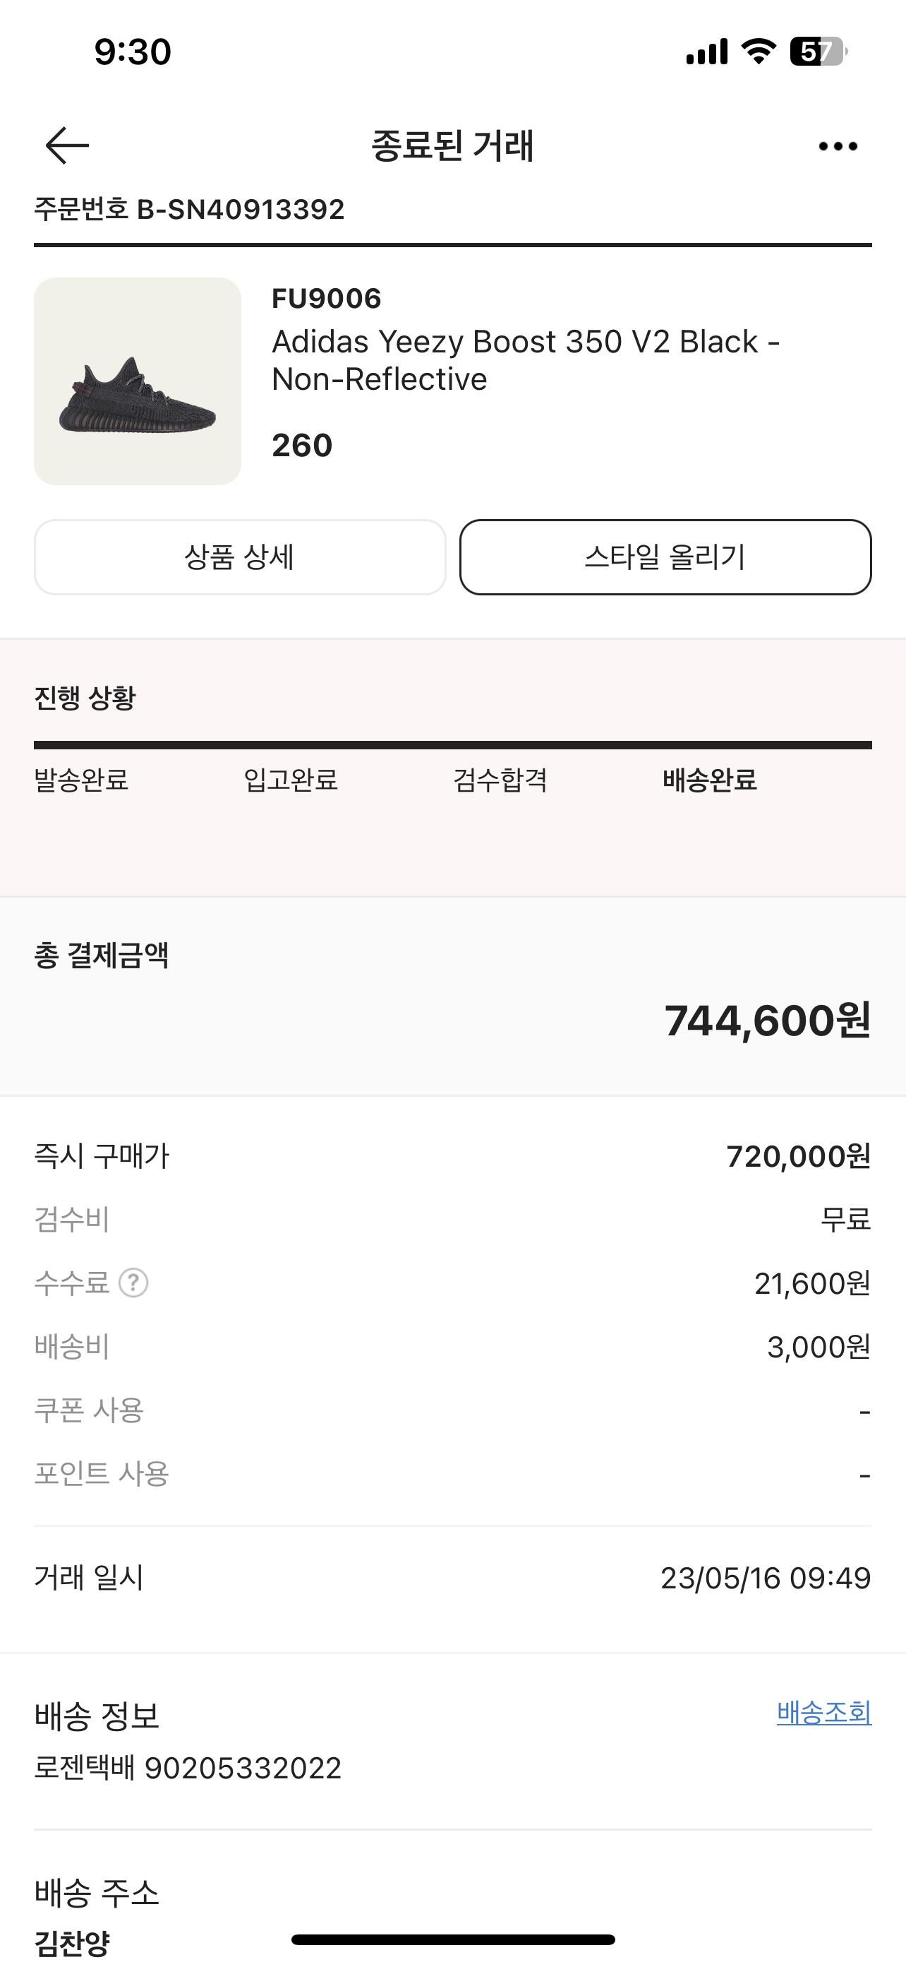Select the 배송완료 progress step
906x1962 pixels.
point(709,780)
